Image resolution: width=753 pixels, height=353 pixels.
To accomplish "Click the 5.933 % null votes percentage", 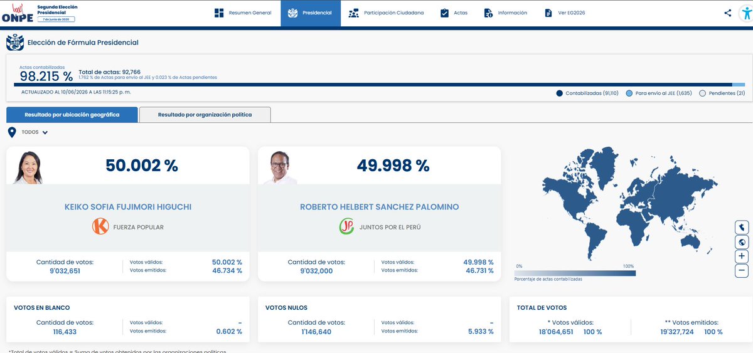I will point(481,332).
